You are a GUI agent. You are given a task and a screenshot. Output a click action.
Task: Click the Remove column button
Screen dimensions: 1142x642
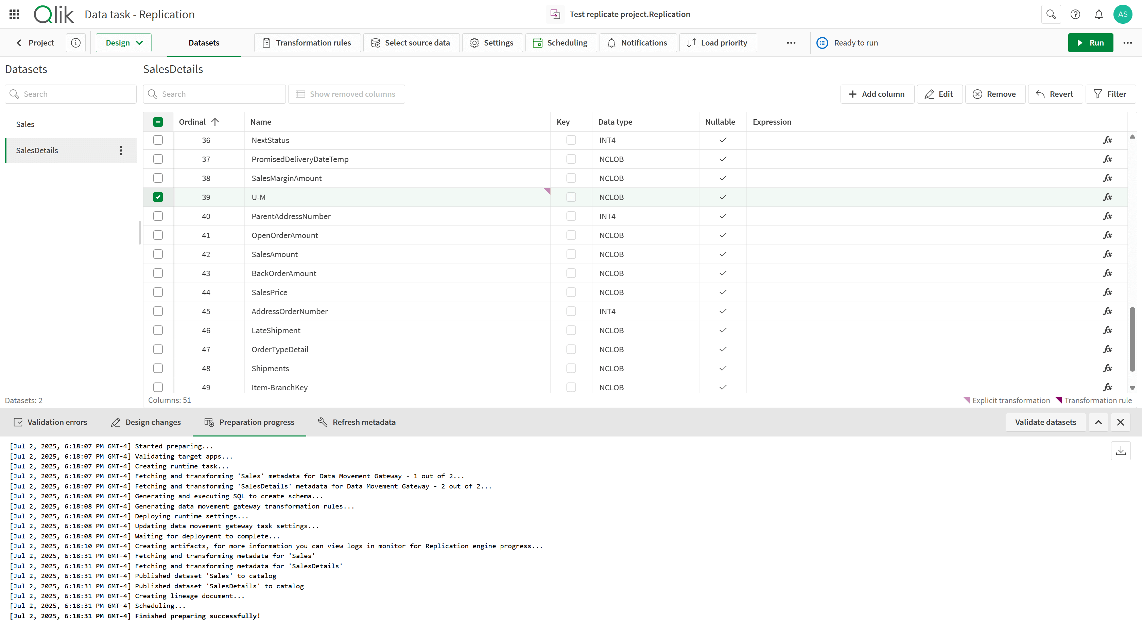coord(995,94)
